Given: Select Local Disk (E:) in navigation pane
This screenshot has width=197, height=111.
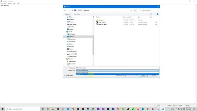Looking at the screenshot, I should pos(73,54).
